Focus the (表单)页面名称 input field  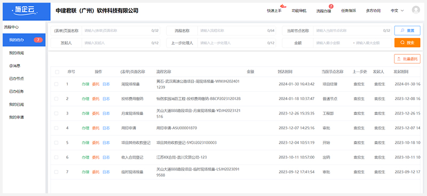[x=121, y=31]
